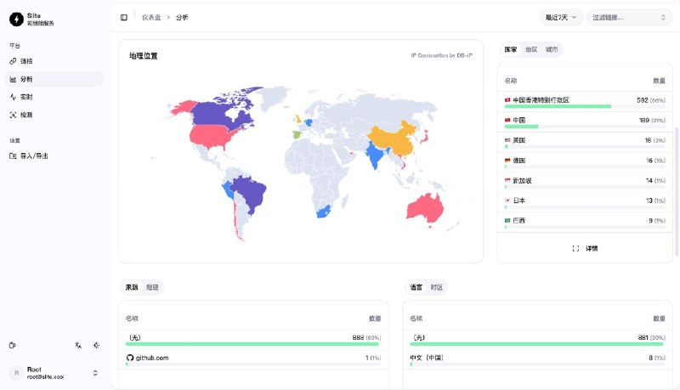Select the 语言 tab
Screen dimensions: 680x390
(x=416, y=287)
